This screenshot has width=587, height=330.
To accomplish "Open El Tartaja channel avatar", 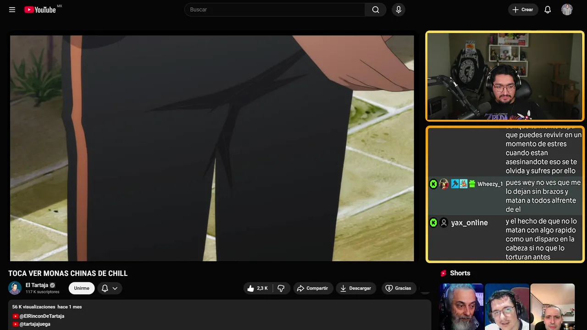I will pyautogui.click(x=15, y=288).
